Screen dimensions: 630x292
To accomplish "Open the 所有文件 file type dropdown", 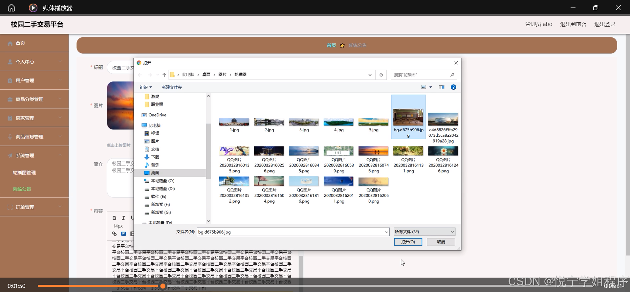I will (x=424, y=232).
